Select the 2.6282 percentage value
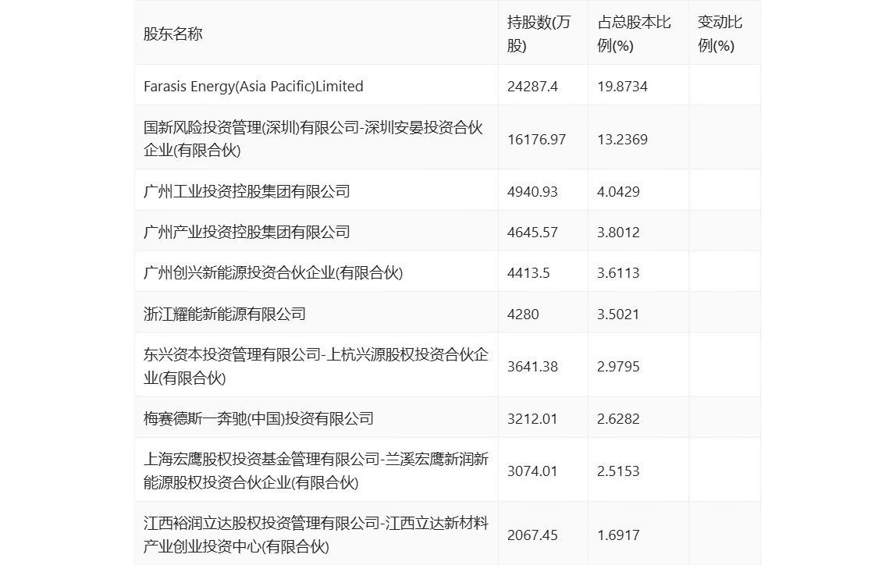The image size is (896, 565). (618, 419)
